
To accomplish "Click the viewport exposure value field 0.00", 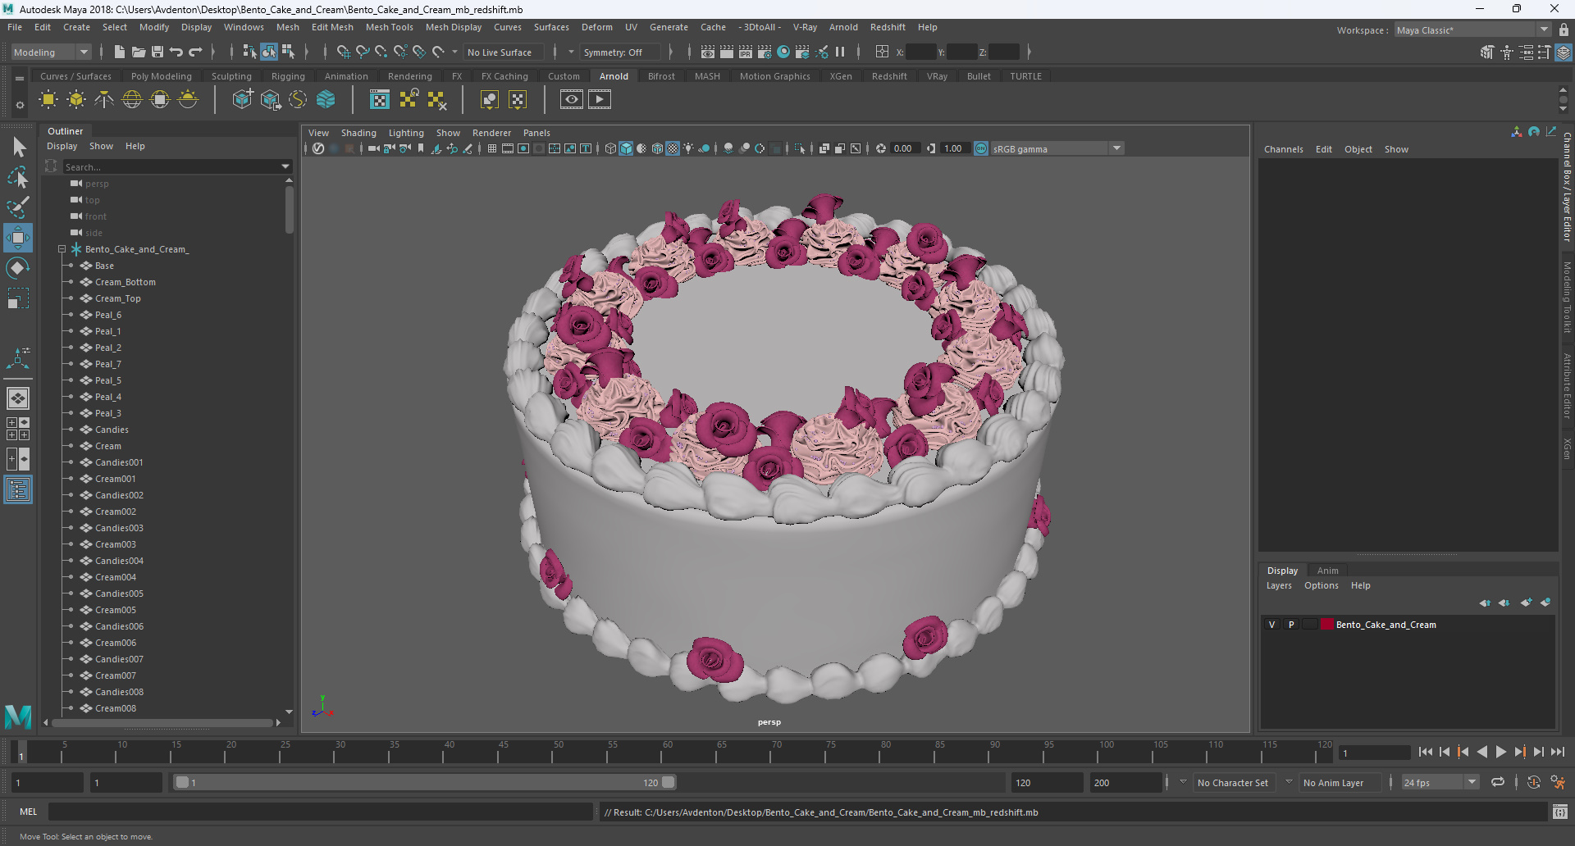I will pyautogui.click(x=905, y=148).
